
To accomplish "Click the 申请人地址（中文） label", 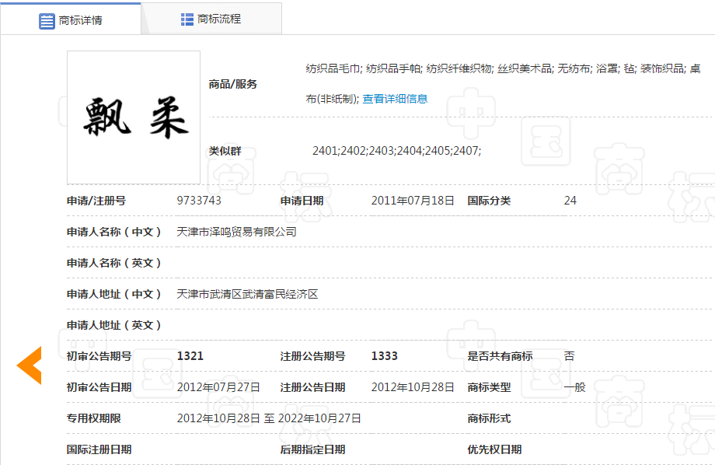I will tap(113, 294).
